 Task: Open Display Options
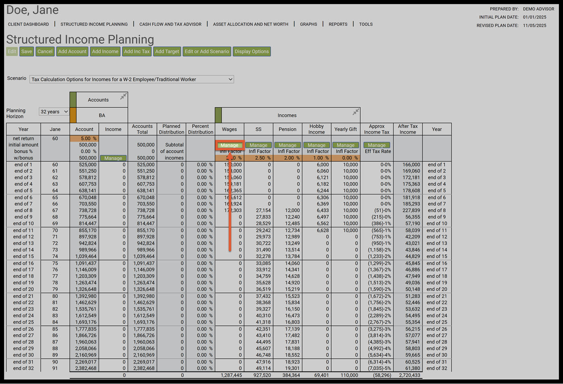tap(252, 51)
